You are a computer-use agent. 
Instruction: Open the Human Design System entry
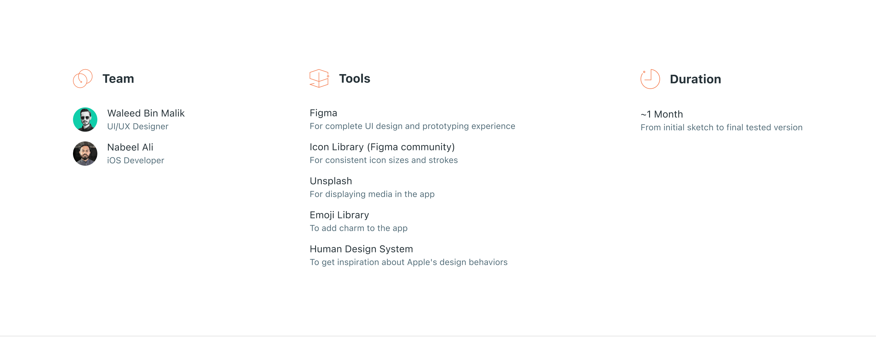pos(361,248)
